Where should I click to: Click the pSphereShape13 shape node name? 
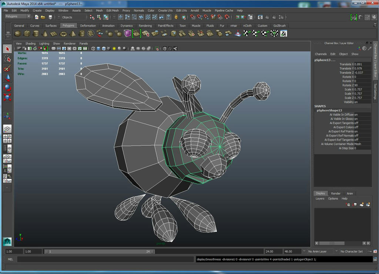(x=329, y=110)
